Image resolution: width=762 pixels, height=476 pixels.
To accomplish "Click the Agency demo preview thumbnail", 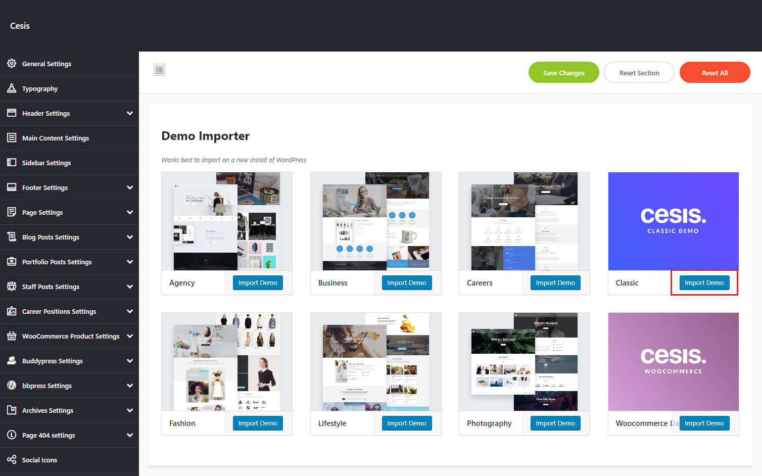I will tap(226, 221).
